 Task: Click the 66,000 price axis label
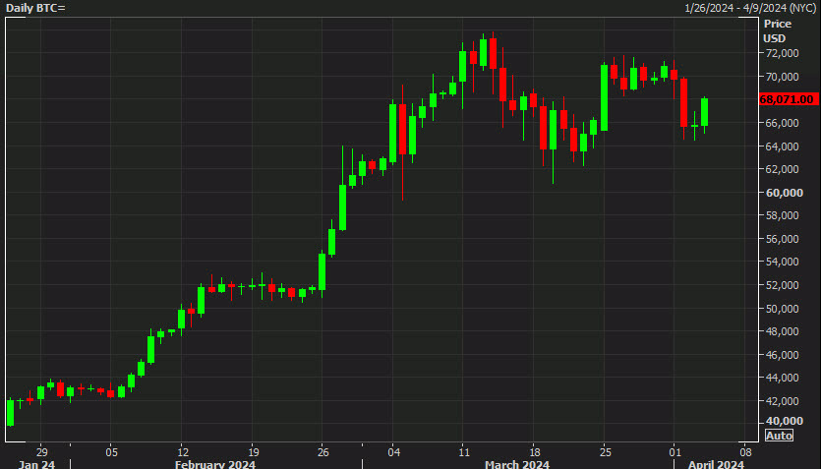pos(782,123)
